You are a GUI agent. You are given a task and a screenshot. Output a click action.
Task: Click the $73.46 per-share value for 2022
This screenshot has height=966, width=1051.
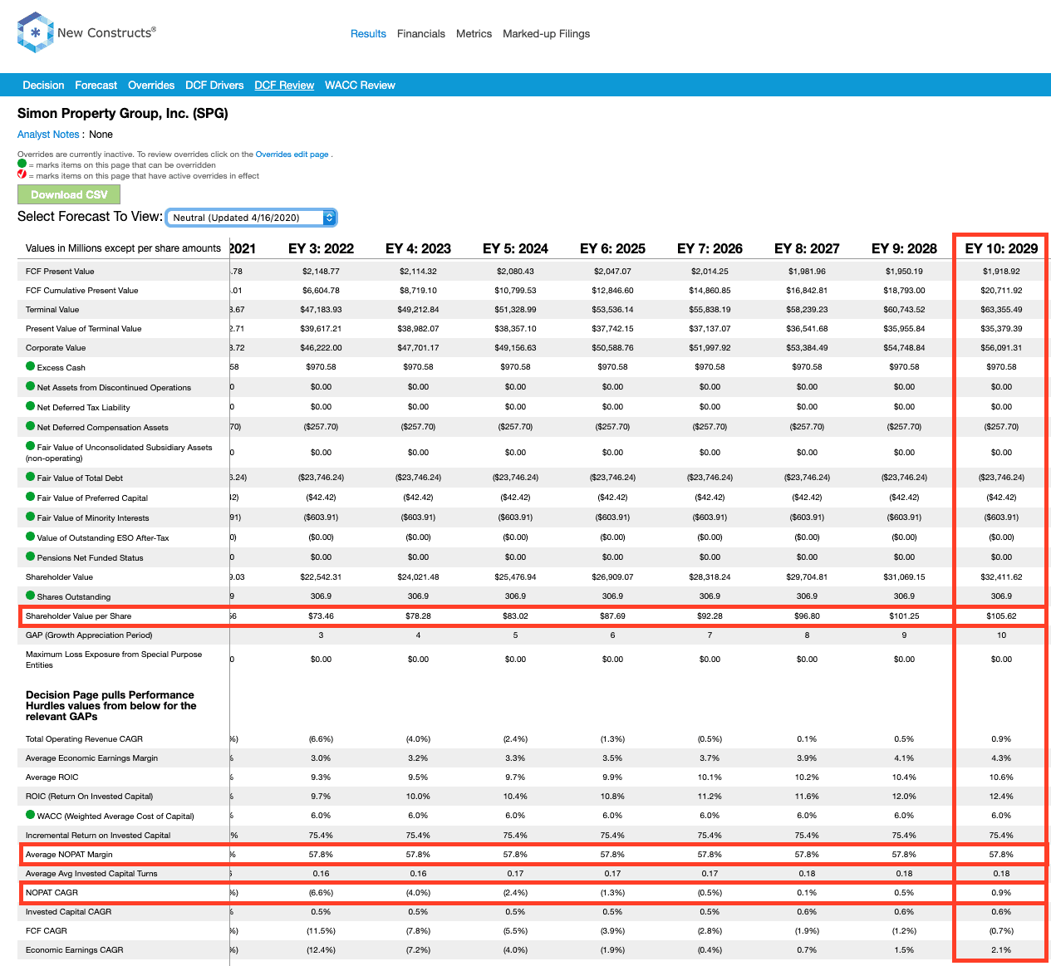pos(321,616)
